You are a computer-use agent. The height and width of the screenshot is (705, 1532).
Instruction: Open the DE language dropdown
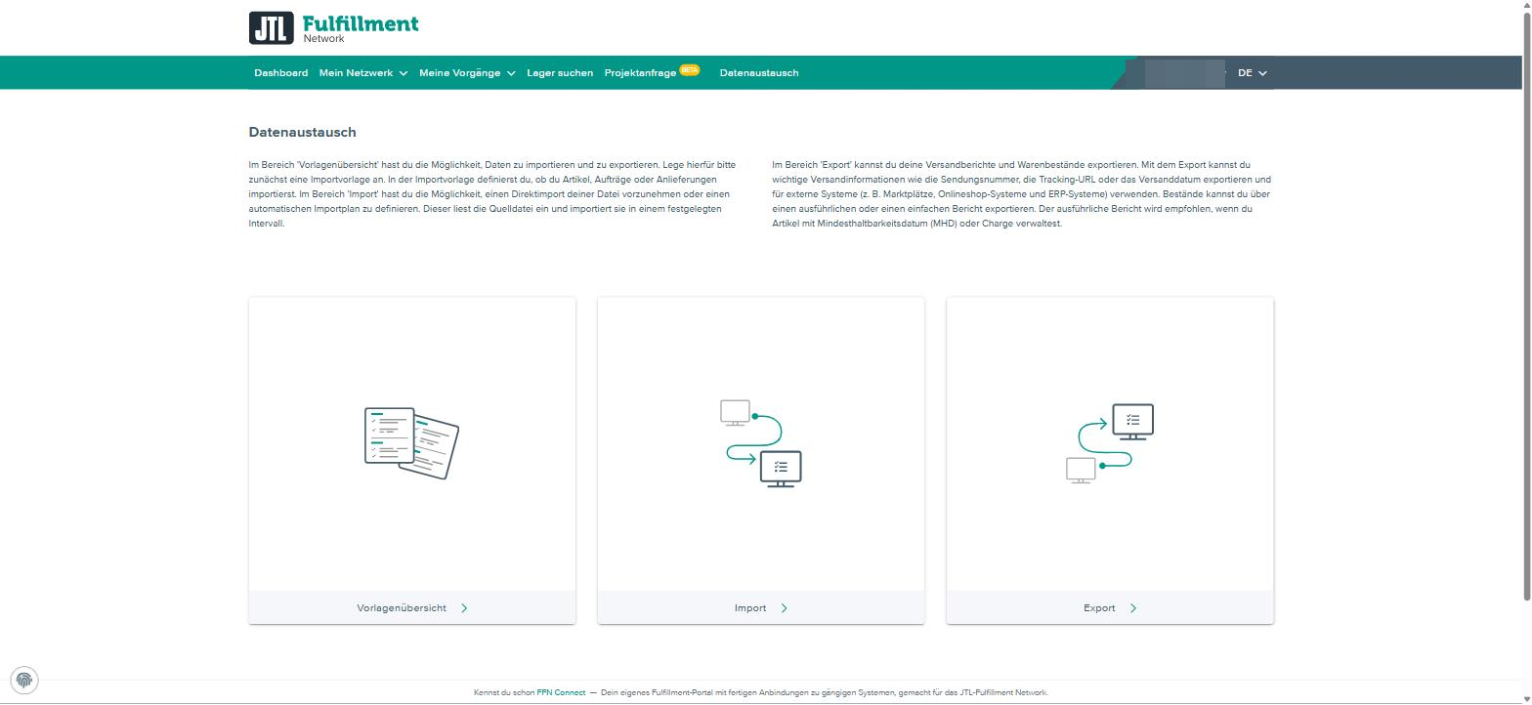[1252, 73]
